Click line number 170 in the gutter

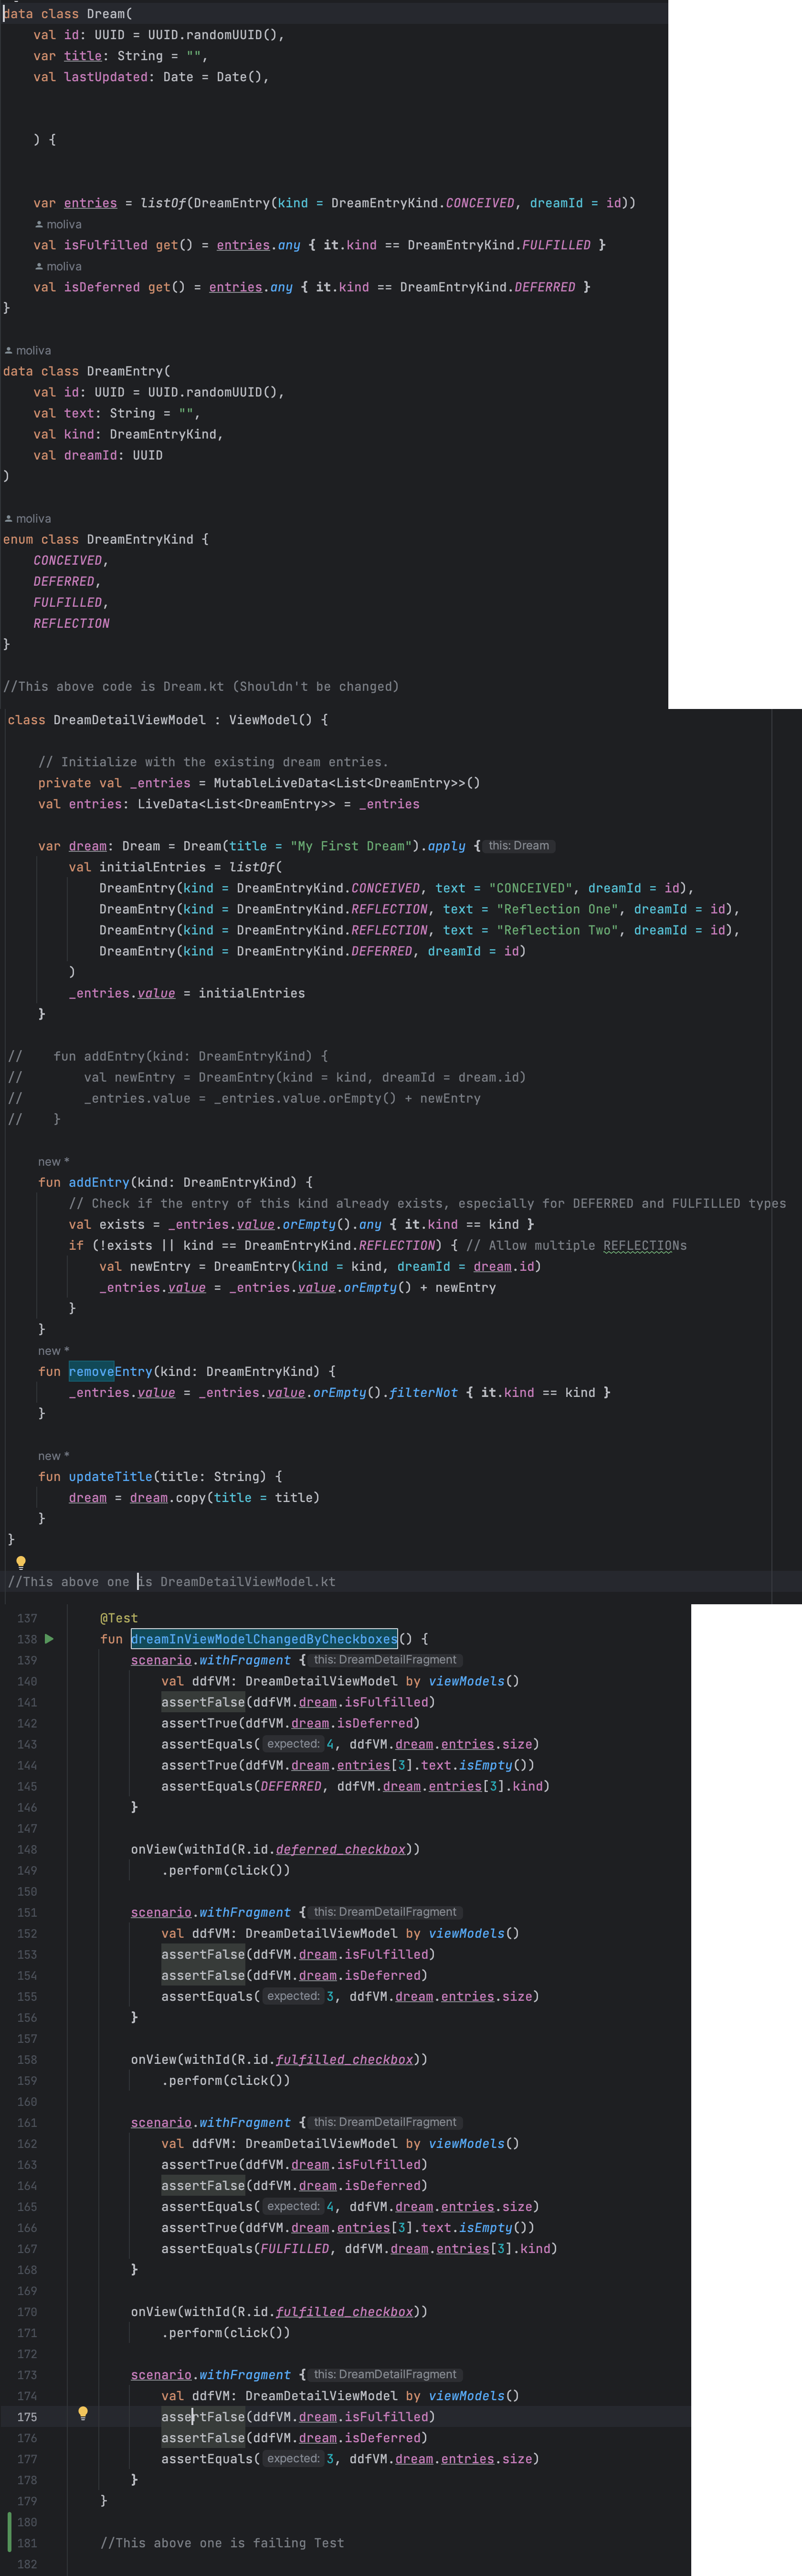coord(27,2311)
